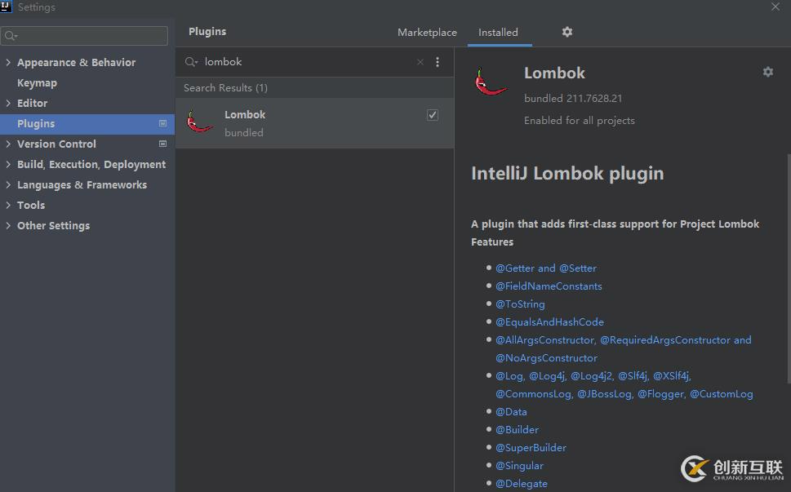The height and width of the screenshot is (492, 791).
Task: Select the Lombok plugin in search results
Action: point(315,123)
